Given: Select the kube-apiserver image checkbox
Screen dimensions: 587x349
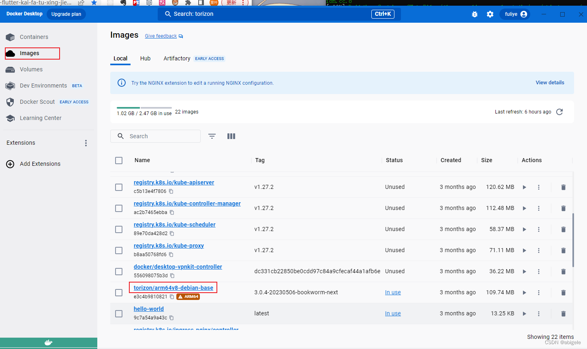Looking at the screenshot, I should tap(119, 187).
